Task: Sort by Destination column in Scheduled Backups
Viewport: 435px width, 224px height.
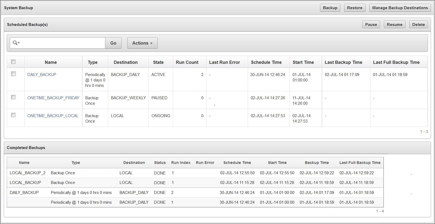Action: (x=126, y=62)
